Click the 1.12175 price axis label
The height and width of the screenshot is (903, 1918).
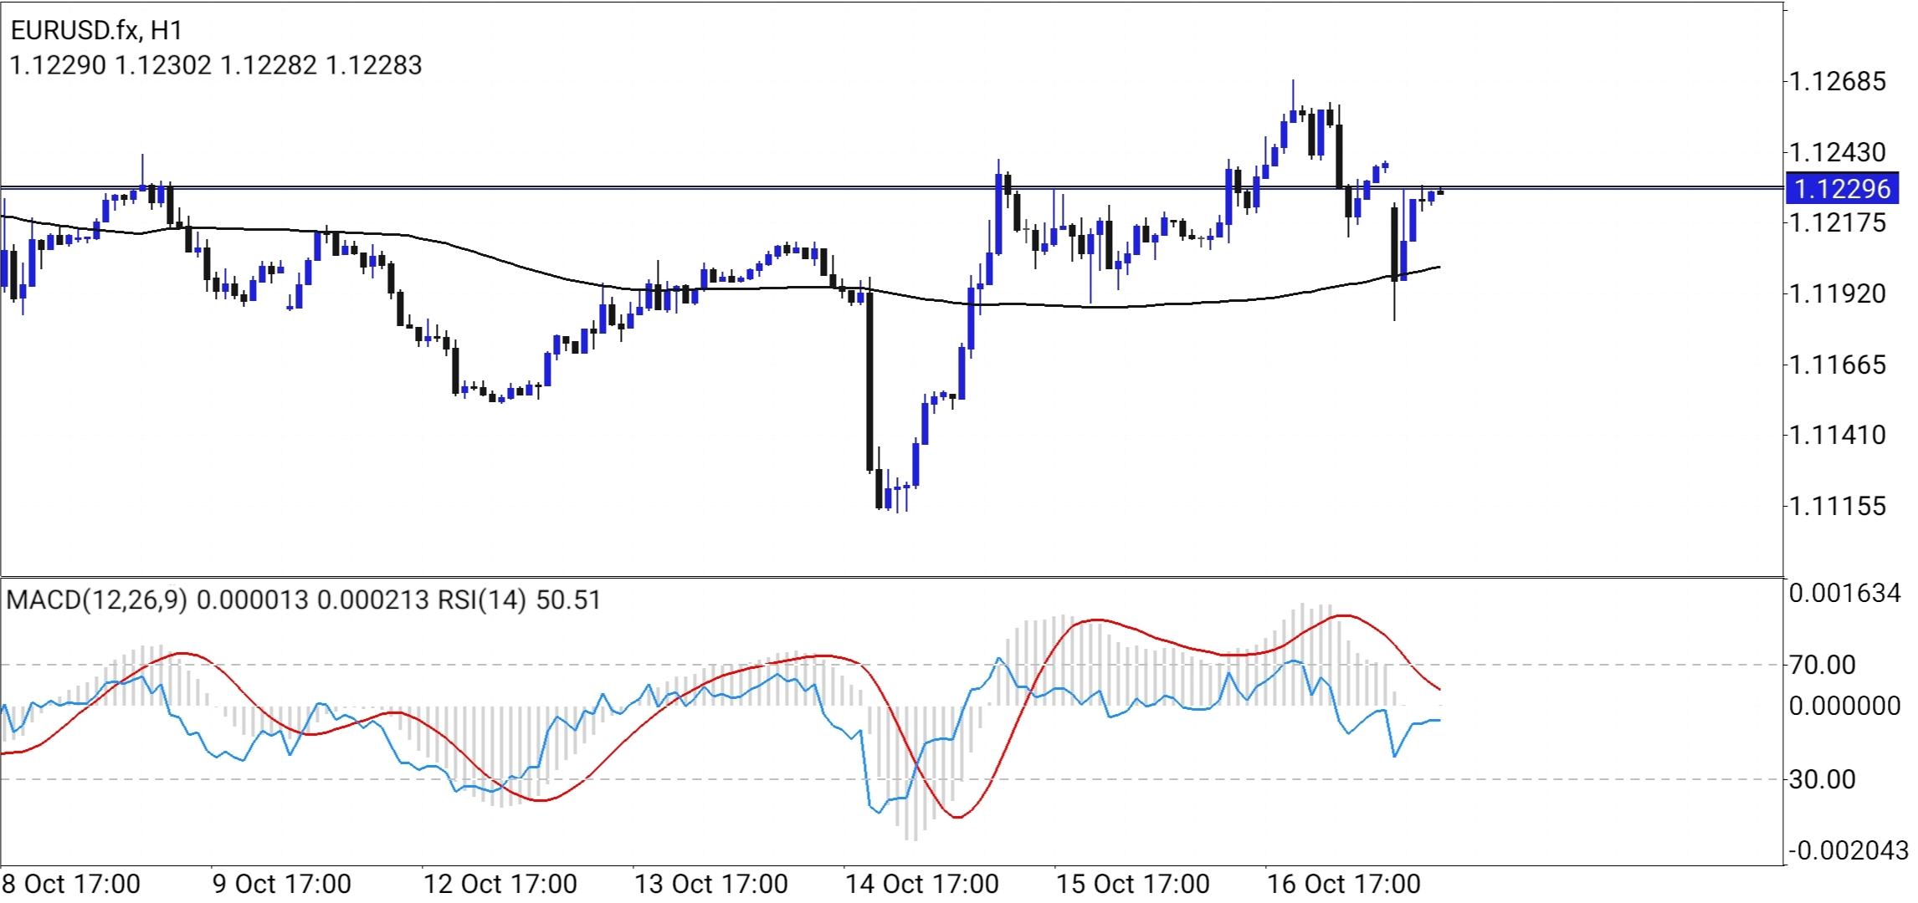coord(1837,223)
